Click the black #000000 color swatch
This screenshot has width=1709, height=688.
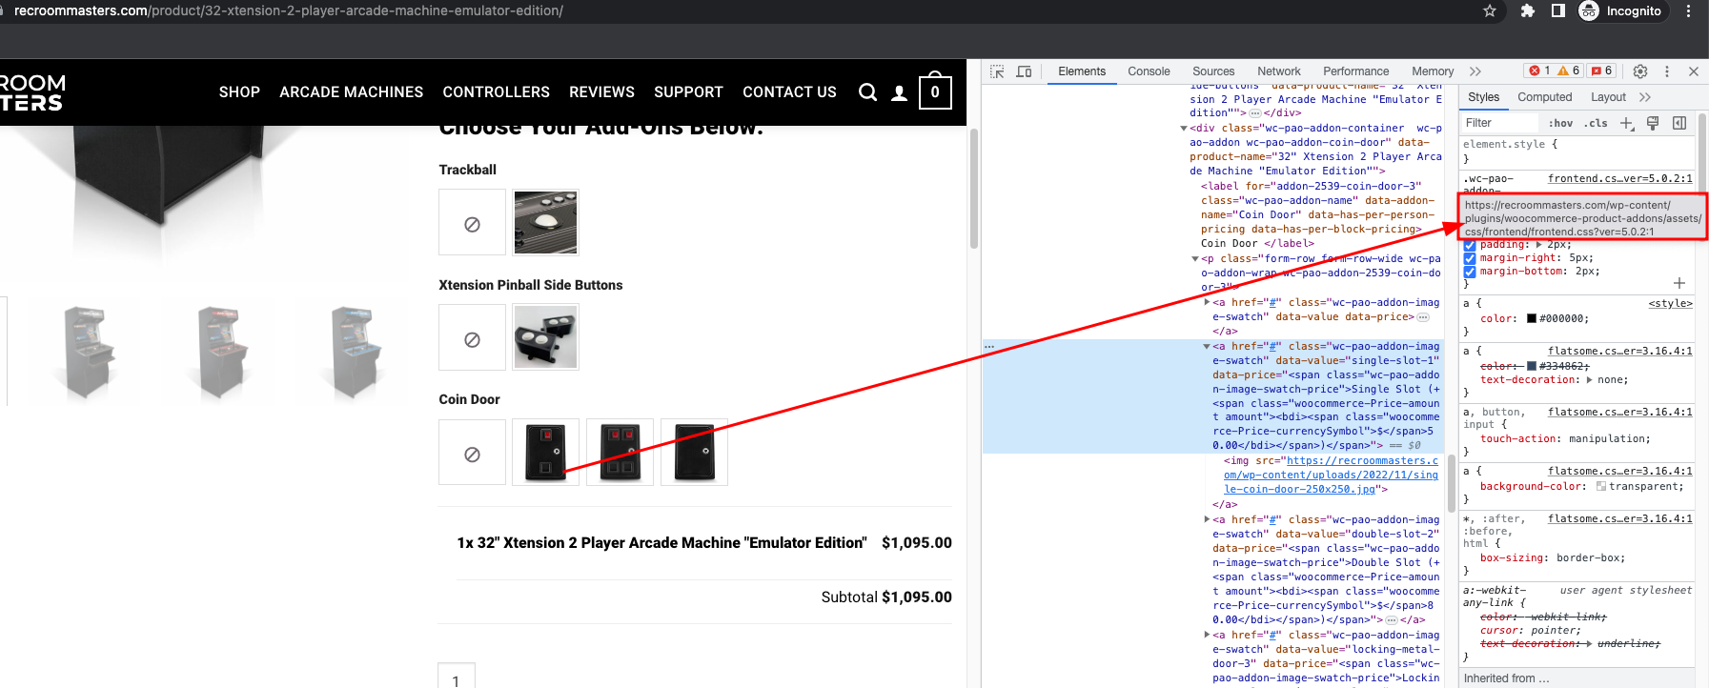click(x=1532, y=319)
